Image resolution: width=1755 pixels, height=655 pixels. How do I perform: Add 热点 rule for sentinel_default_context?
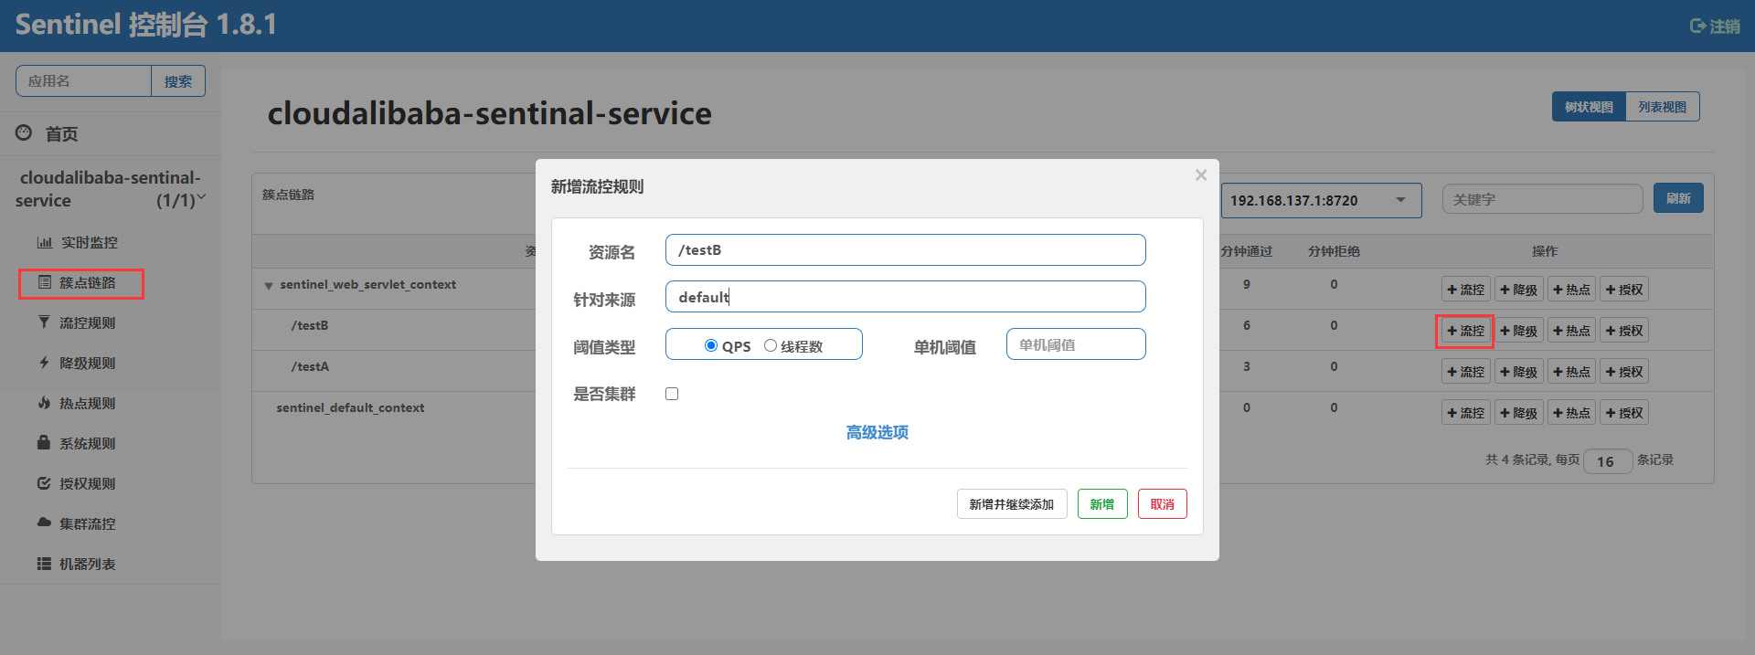click(1572, 413)
